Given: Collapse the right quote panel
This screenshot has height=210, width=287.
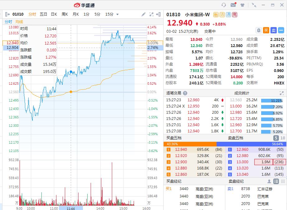Looking at the screenshot, I should pyautogui.click(x=158, y=14).
